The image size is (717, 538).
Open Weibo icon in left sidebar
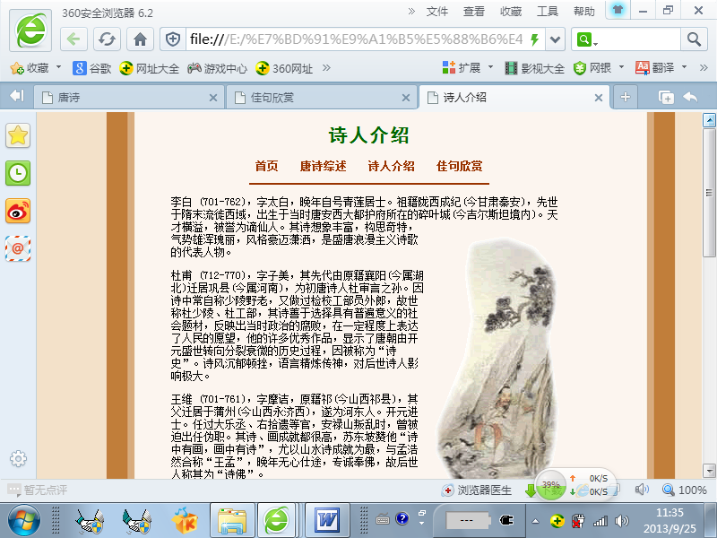(x=18, y=210)
